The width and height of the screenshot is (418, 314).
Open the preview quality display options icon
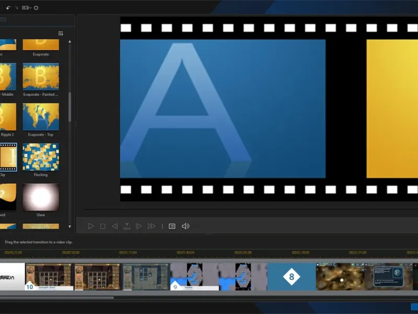[172, 226]
